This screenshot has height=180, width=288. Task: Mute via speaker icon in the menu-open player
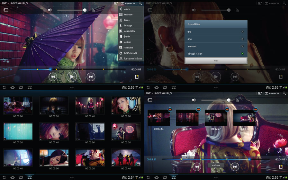[x=50, y=10]
